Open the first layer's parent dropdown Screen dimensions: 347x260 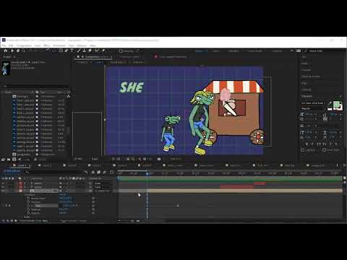coord(103,183)
